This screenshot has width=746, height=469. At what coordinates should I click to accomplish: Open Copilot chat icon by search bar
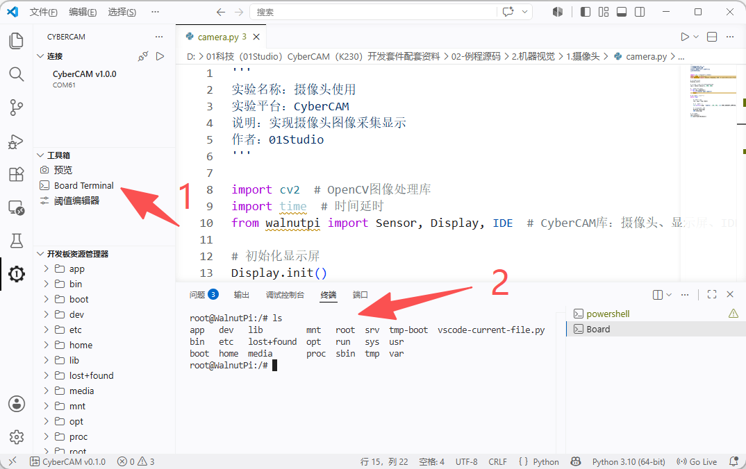[508, 12]
